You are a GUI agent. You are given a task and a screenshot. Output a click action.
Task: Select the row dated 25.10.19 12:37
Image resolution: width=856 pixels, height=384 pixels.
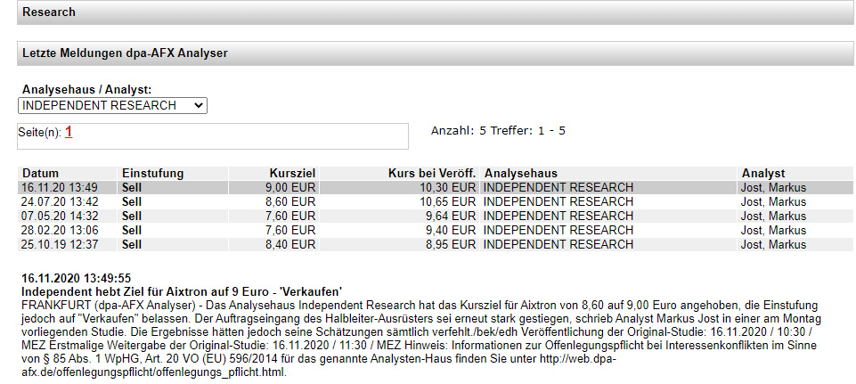click(435, 244)
